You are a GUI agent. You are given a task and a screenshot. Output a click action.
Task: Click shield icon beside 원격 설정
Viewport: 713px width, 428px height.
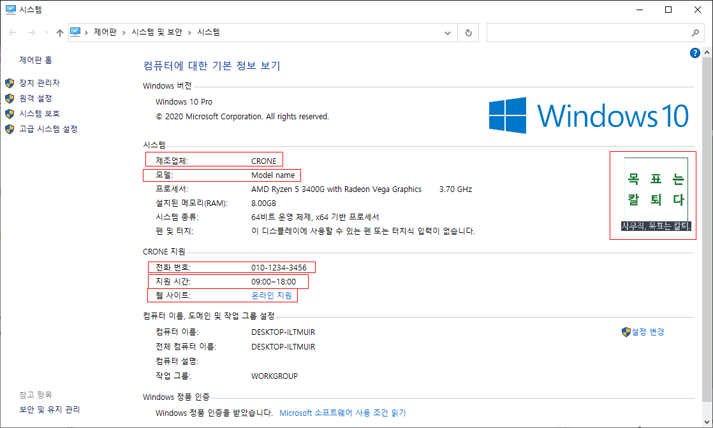[x=10, y=98]
